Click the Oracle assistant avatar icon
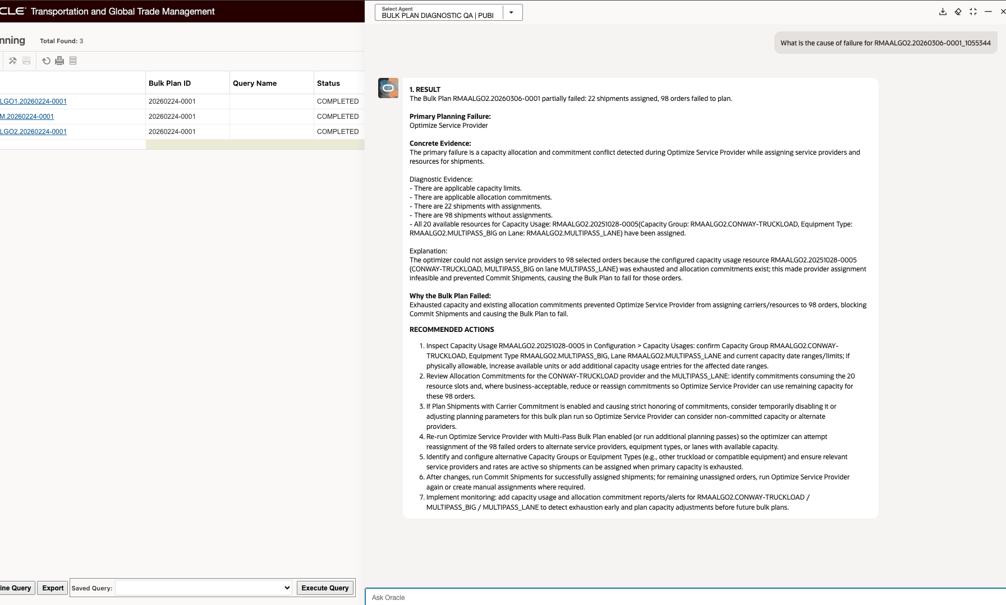Viewport: 1006px width, 605px height. pos(387,89)
